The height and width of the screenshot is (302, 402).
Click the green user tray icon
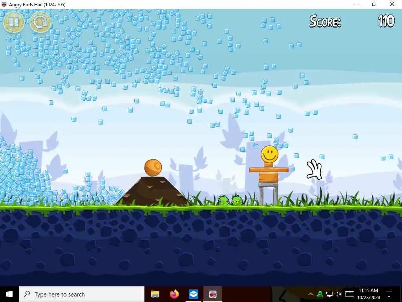(320, 294)
